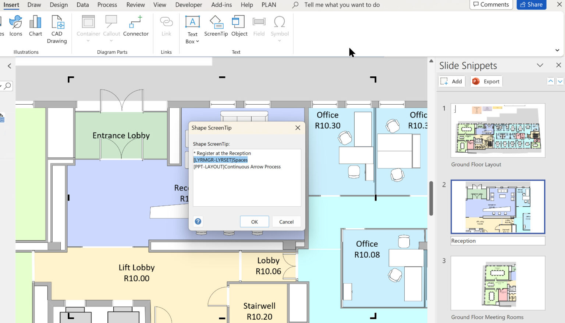Open the ScreenTip tool
565x323 pixels.
point(216,26)
